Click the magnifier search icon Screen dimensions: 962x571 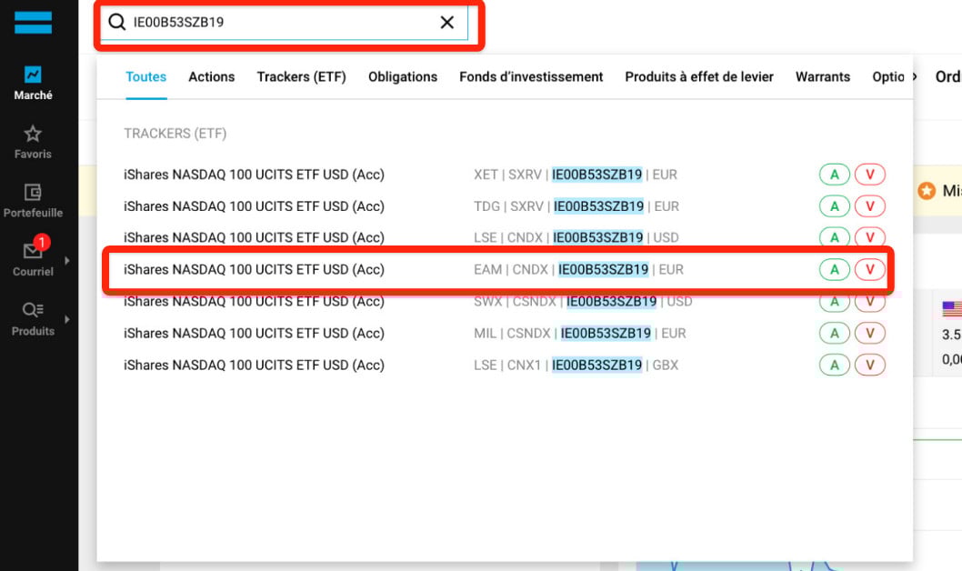(116, 23)
